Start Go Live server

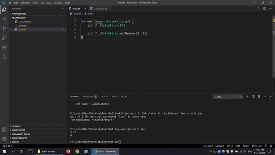(x=257, y=146)
